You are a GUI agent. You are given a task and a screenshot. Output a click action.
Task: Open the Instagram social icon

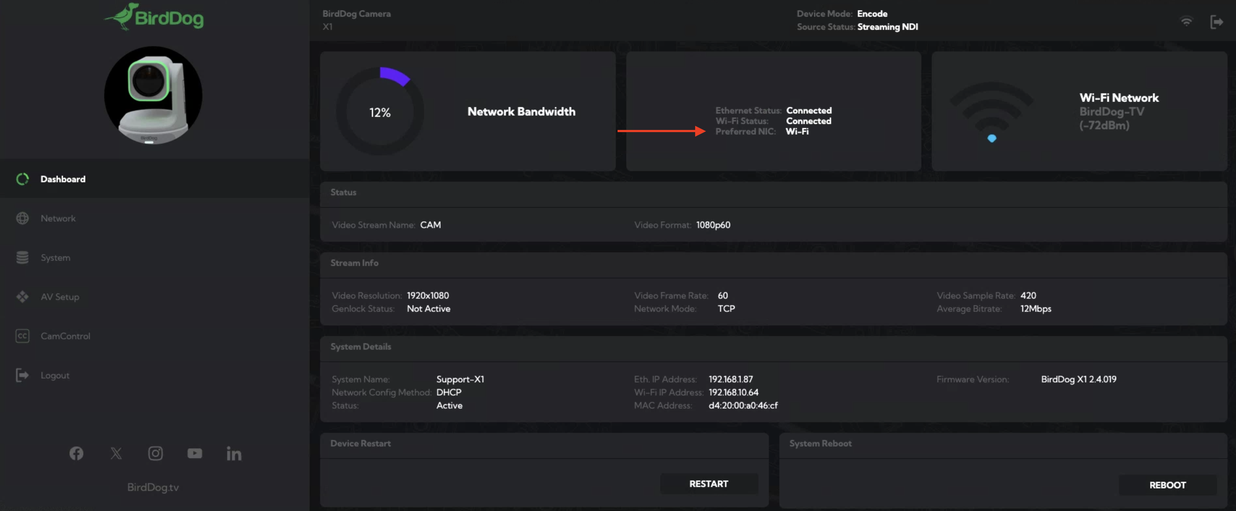tap(155, 453)
